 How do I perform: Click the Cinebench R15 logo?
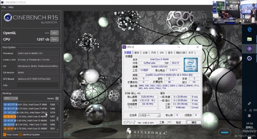[x=8, y=17]
